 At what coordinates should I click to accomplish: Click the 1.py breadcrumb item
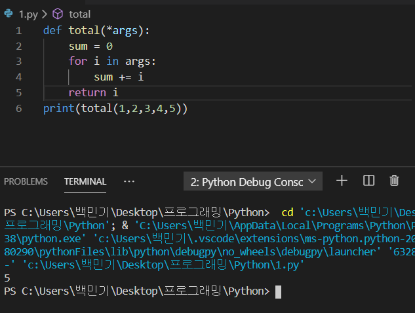click(27, 14)
